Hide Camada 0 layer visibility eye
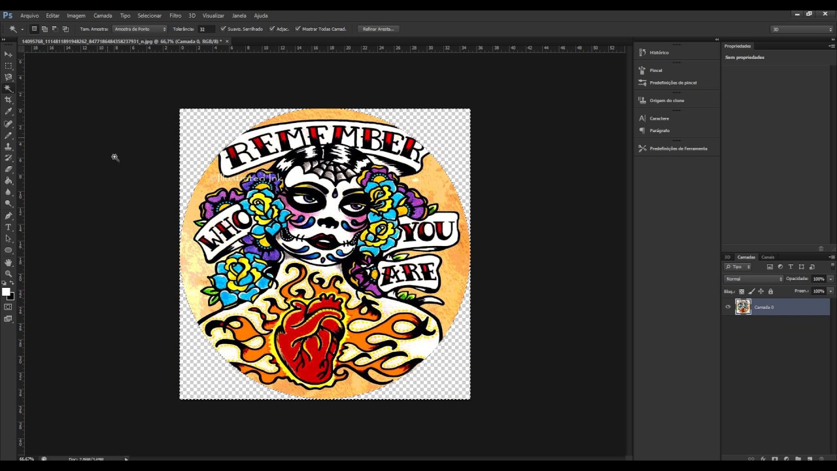 tap(728, 307)
